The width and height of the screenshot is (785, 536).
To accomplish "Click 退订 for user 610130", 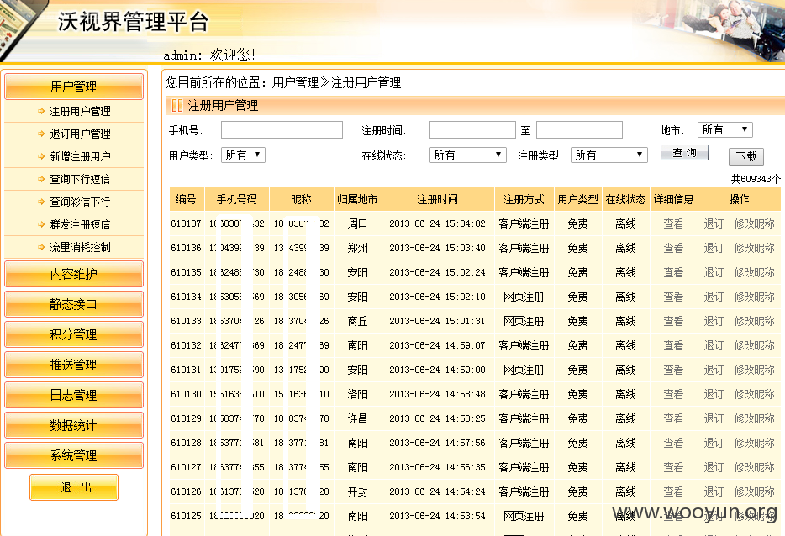I will [x=714, y=394].
